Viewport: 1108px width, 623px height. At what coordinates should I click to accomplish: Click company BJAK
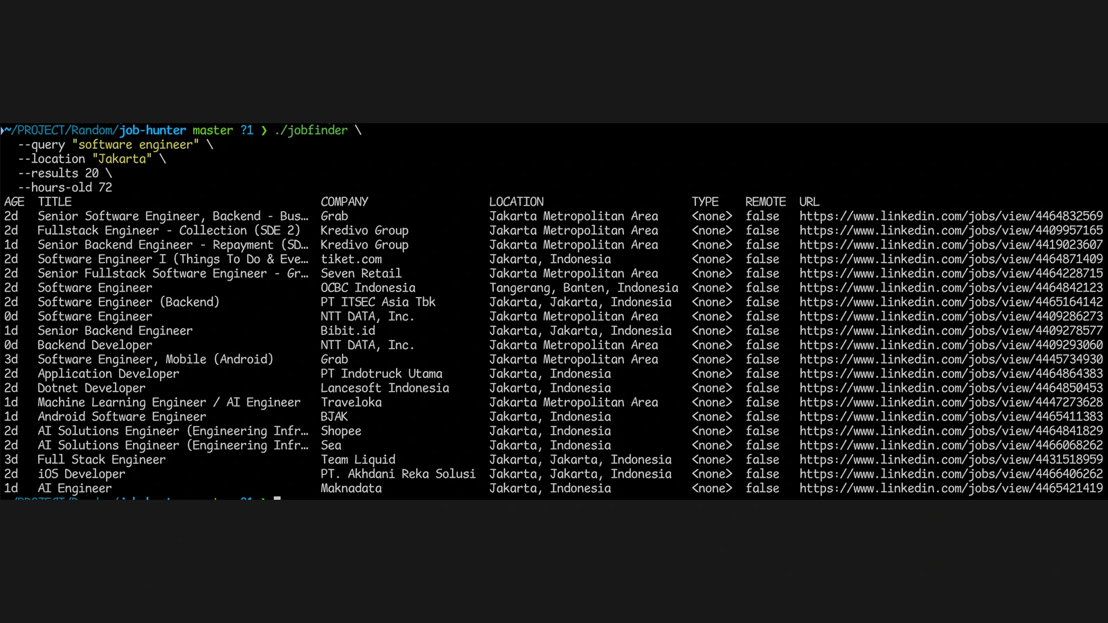click(334, 416)
